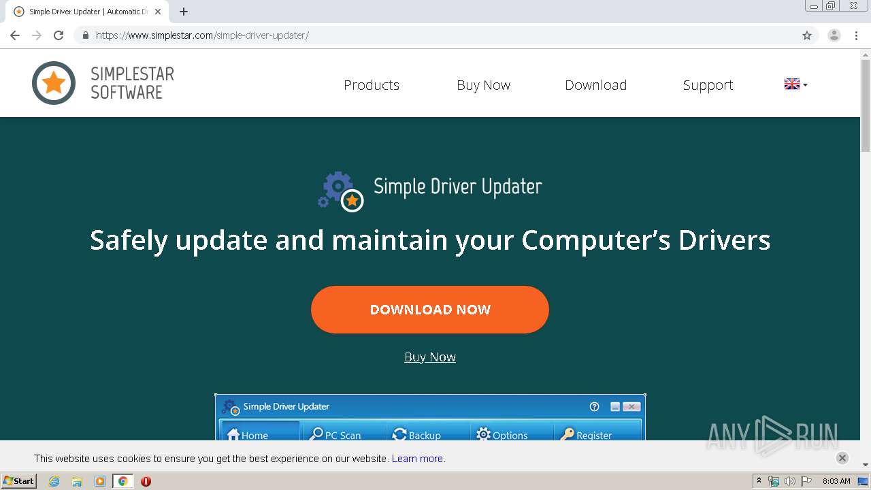Open the file explorer folder in taskbar
This screenshot has width=871, height=490.
[77, 481]
